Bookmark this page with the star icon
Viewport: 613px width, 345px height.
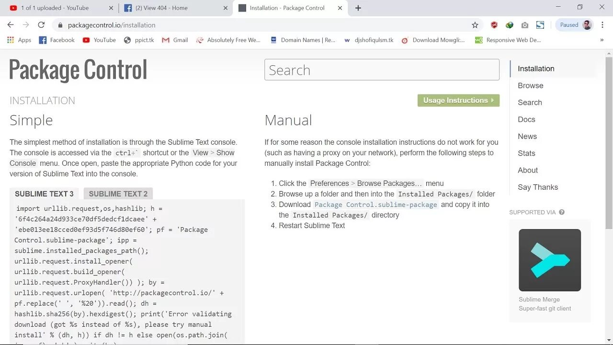[475, 25]
